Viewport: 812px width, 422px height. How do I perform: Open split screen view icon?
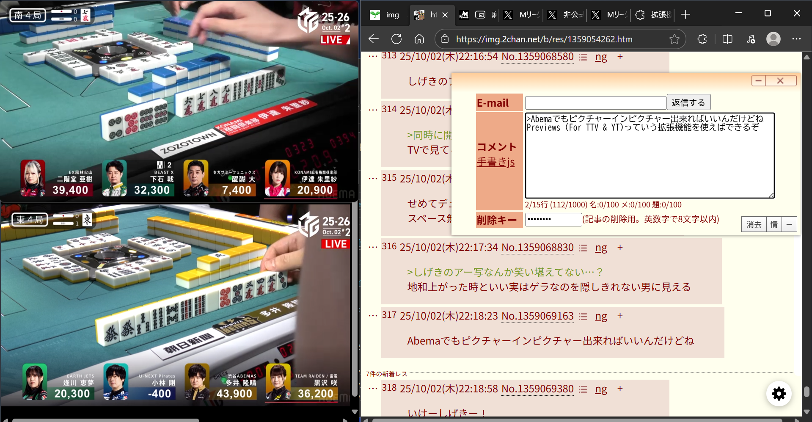pyautogui.click(x=727, y=39)
